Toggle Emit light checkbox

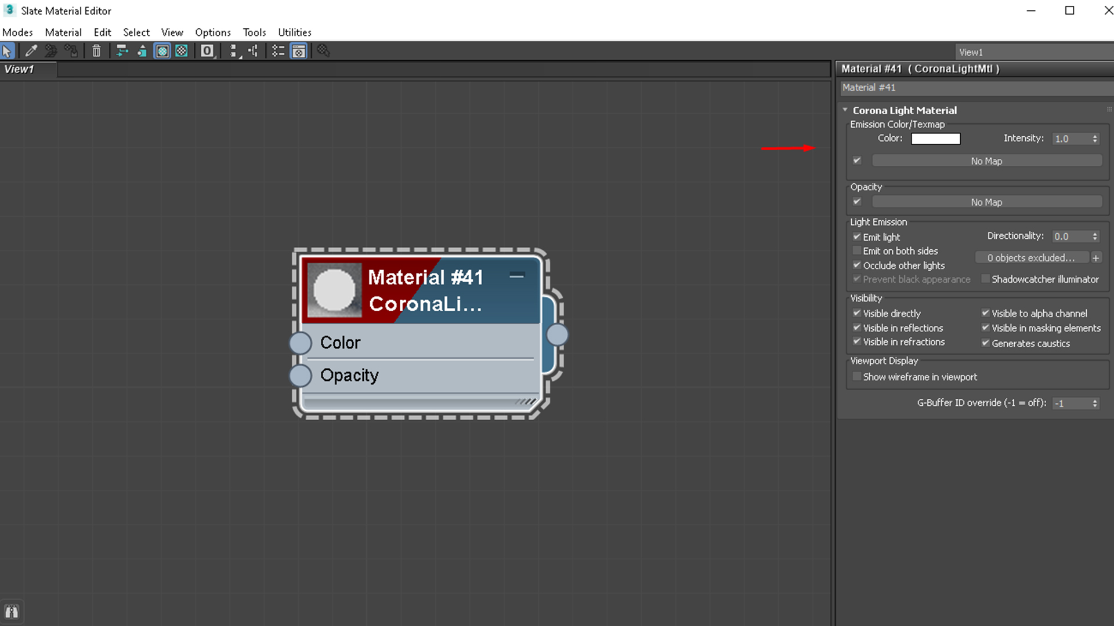point(857,236)
